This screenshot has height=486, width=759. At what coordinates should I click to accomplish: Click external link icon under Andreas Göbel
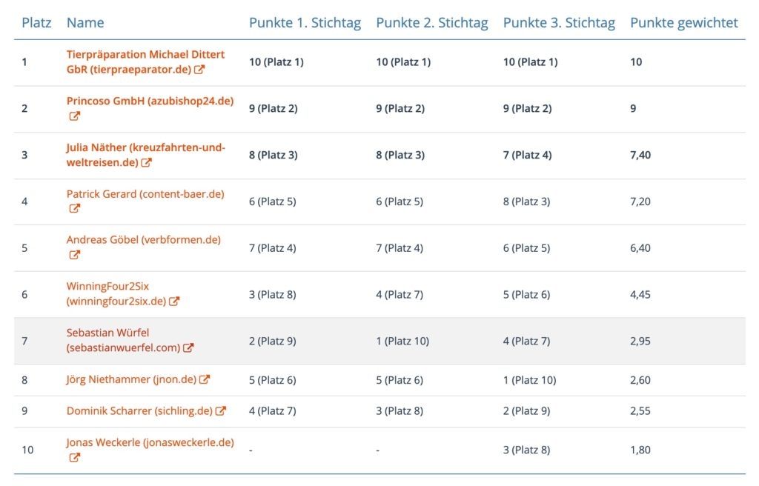point(75,255)
